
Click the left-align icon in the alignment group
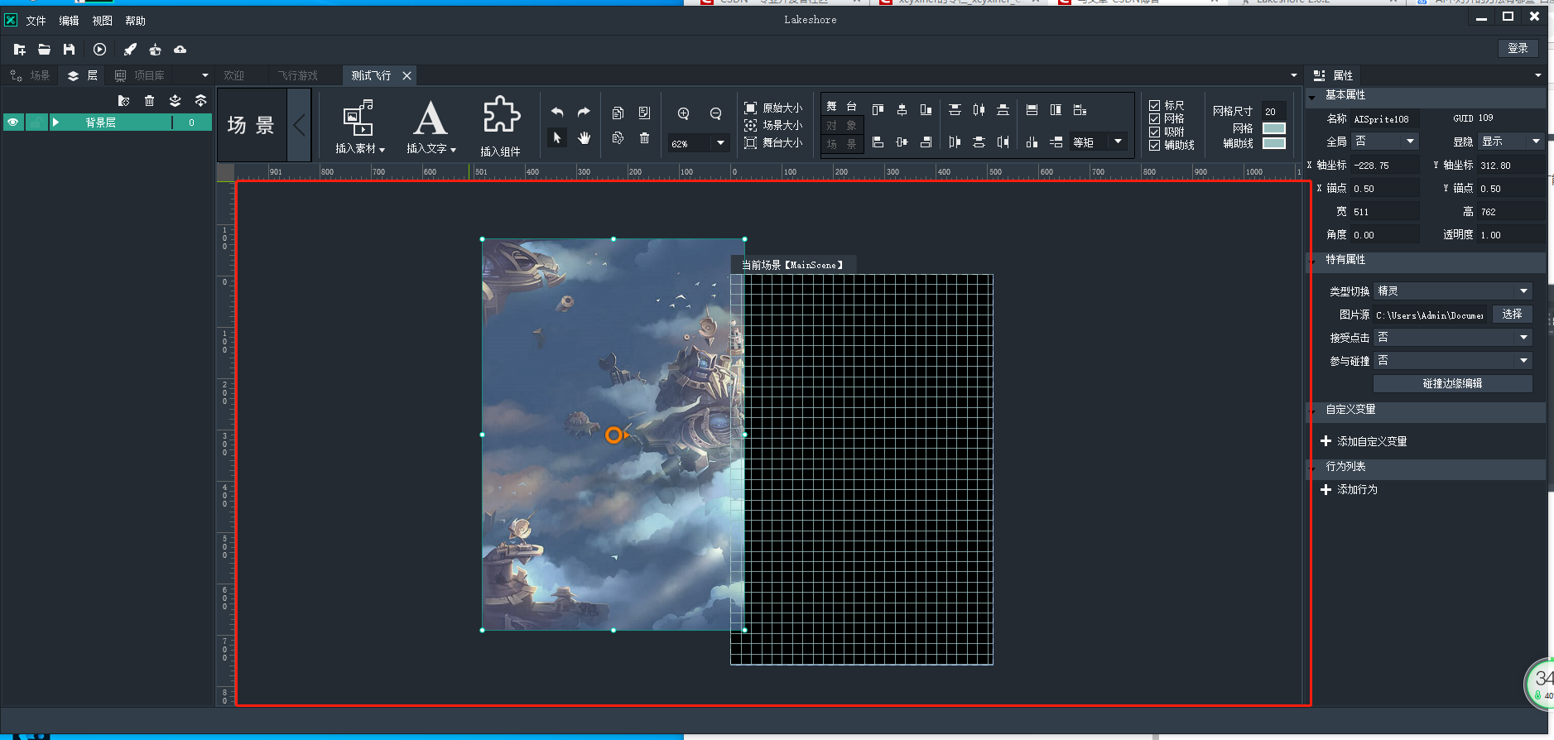(878, 142)
